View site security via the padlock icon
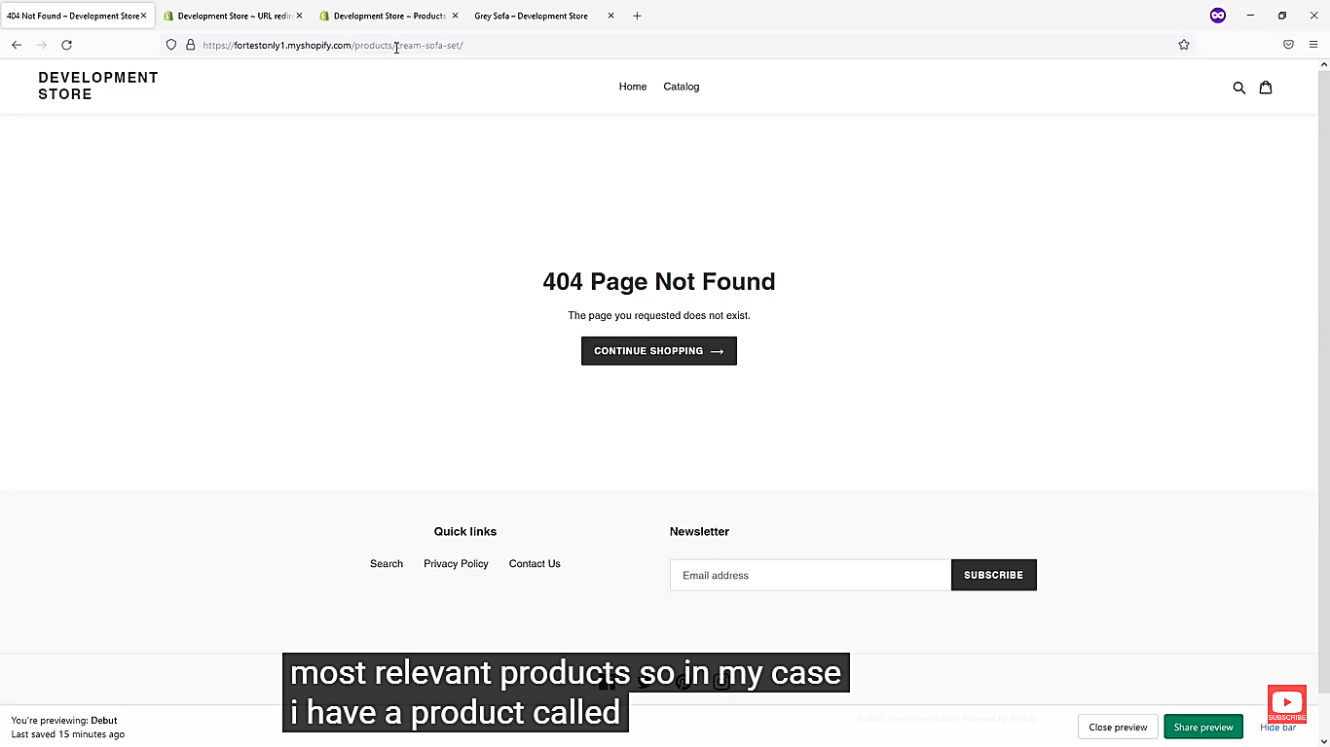The image size is (1330, 747). click(190, 45)
